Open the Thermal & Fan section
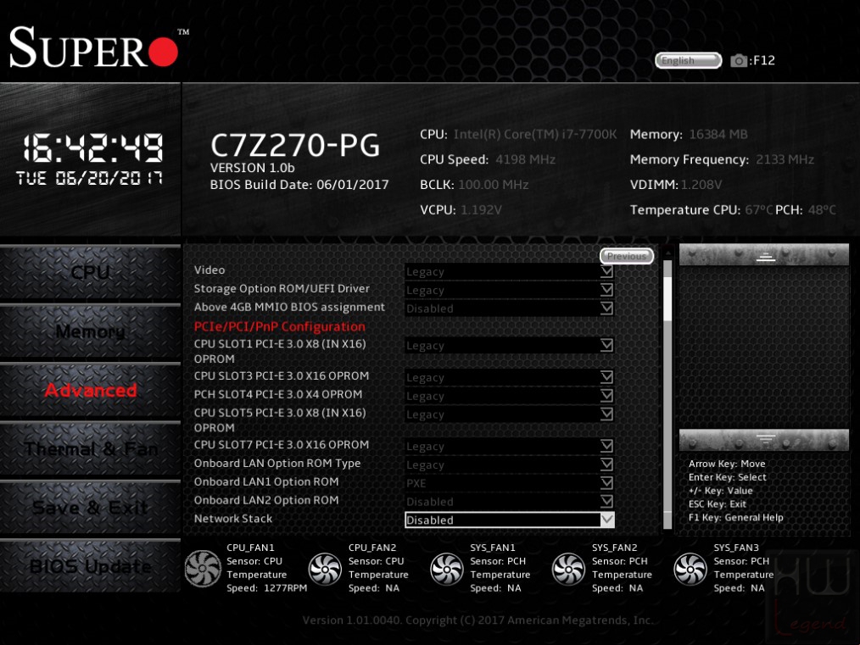The height and width of the screenshot is (645, 860). (91, 449)
